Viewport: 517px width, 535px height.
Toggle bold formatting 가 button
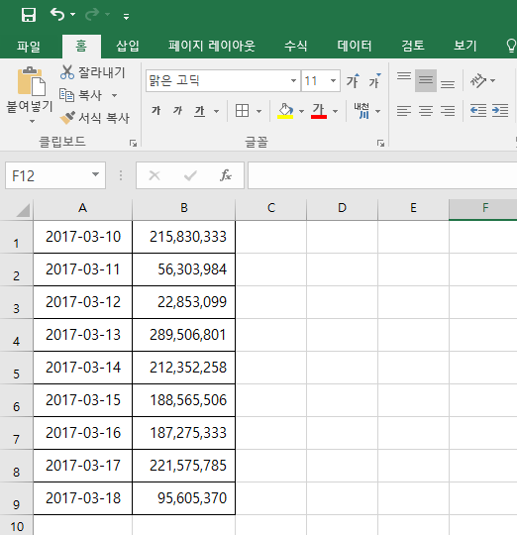[156, 111]
